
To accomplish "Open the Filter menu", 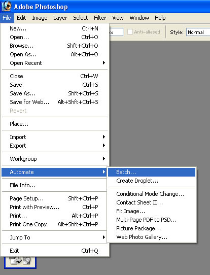I will click(x=100, y=18).
